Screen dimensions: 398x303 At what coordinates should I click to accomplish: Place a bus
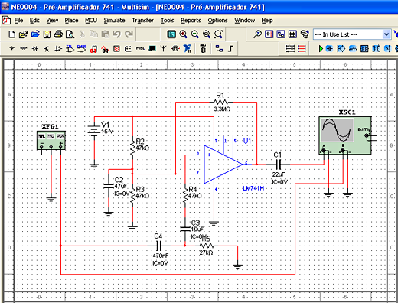pyautogui.click(x=230, y=48)
